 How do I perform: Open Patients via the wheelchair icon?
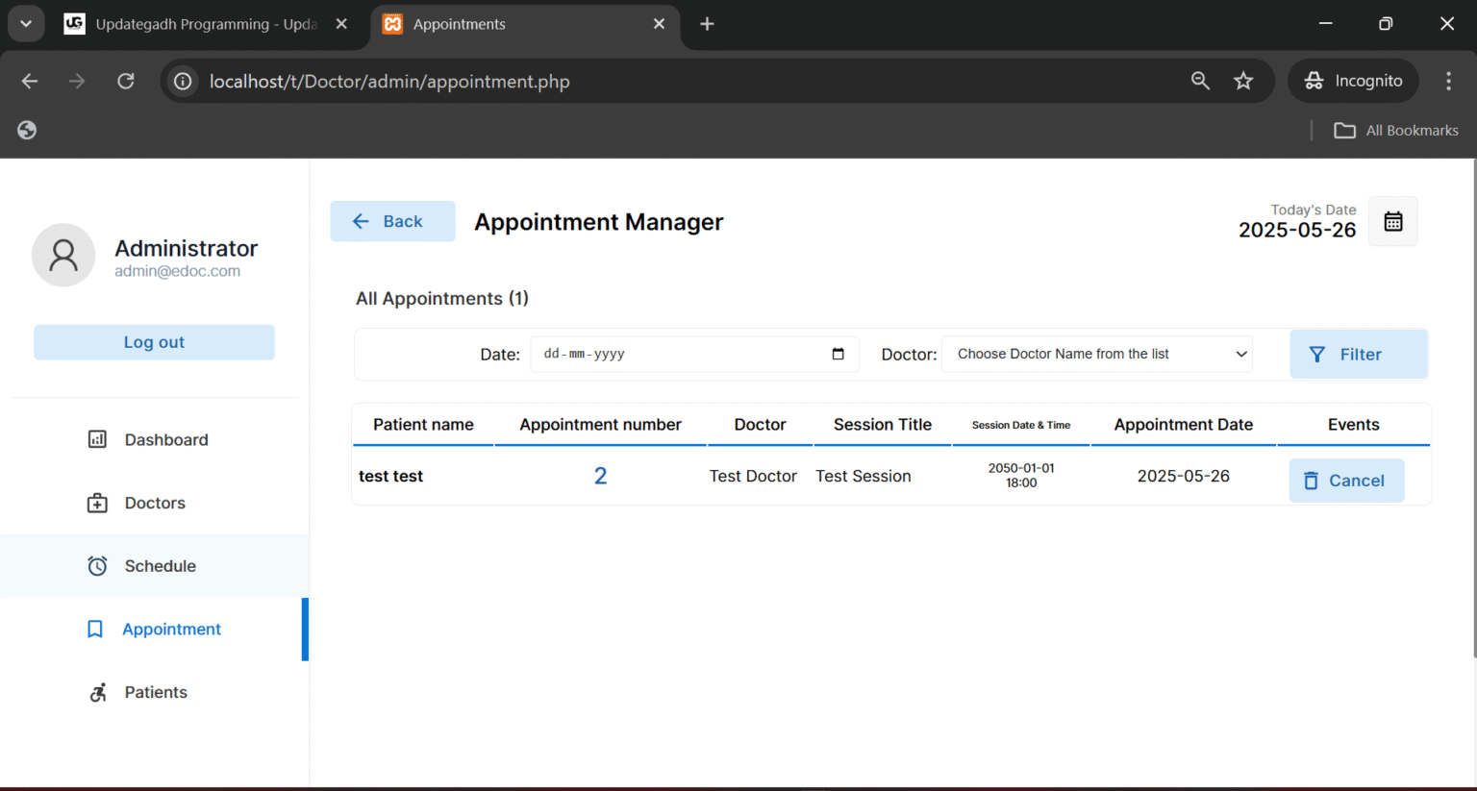point(97,692)
